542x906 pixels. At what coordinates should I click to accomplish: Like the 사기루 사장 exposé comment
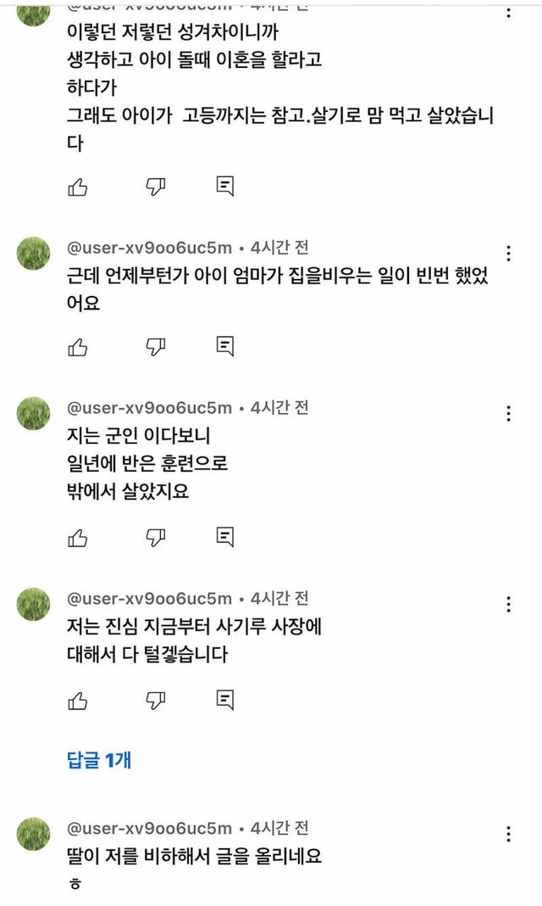pyautogui.click(x=78, y=700)
